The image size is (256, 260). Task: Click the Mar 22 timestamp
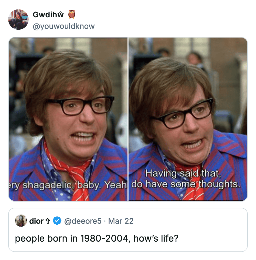(121, 221)
